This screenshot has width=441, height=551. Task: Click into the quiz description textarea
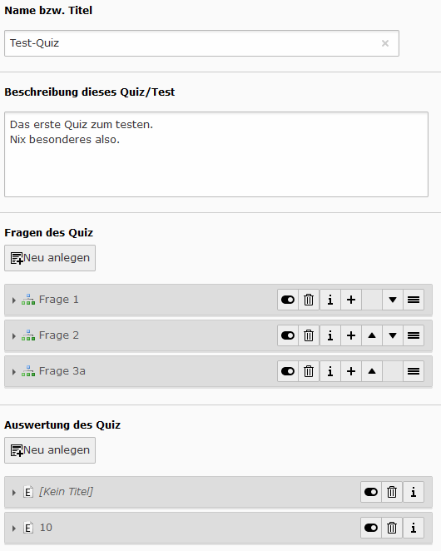216,154
